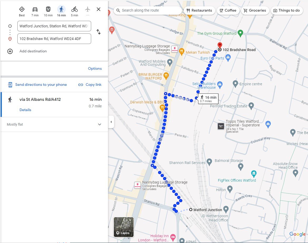Click Copy link
This screenshot has height=243, width=308.
(90, 85)
